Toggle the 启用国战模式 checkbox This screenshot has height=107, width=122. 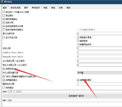click(x=78, y=80)
